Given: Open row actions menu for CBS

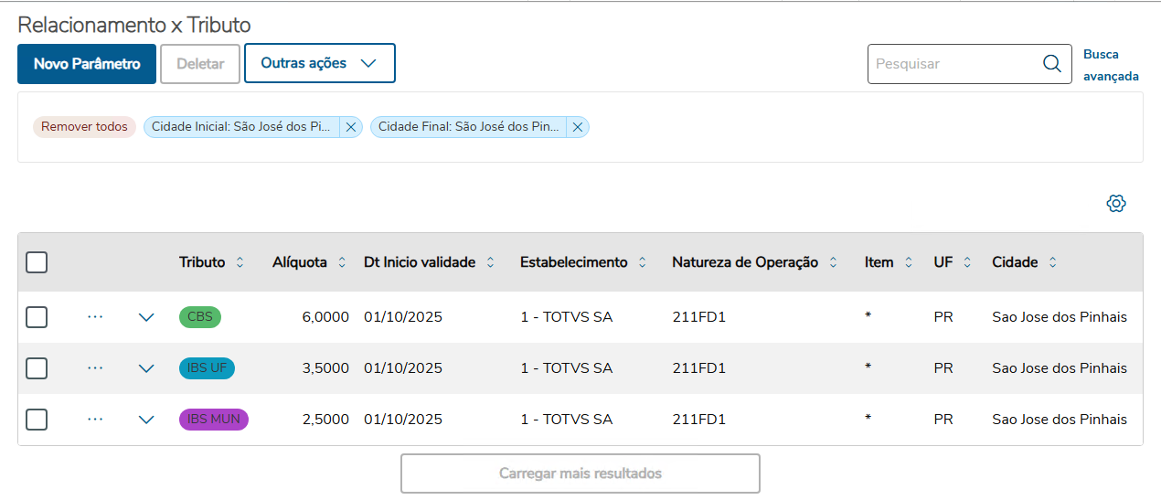Looking at the screenshot, I should (x=95, y=317).
